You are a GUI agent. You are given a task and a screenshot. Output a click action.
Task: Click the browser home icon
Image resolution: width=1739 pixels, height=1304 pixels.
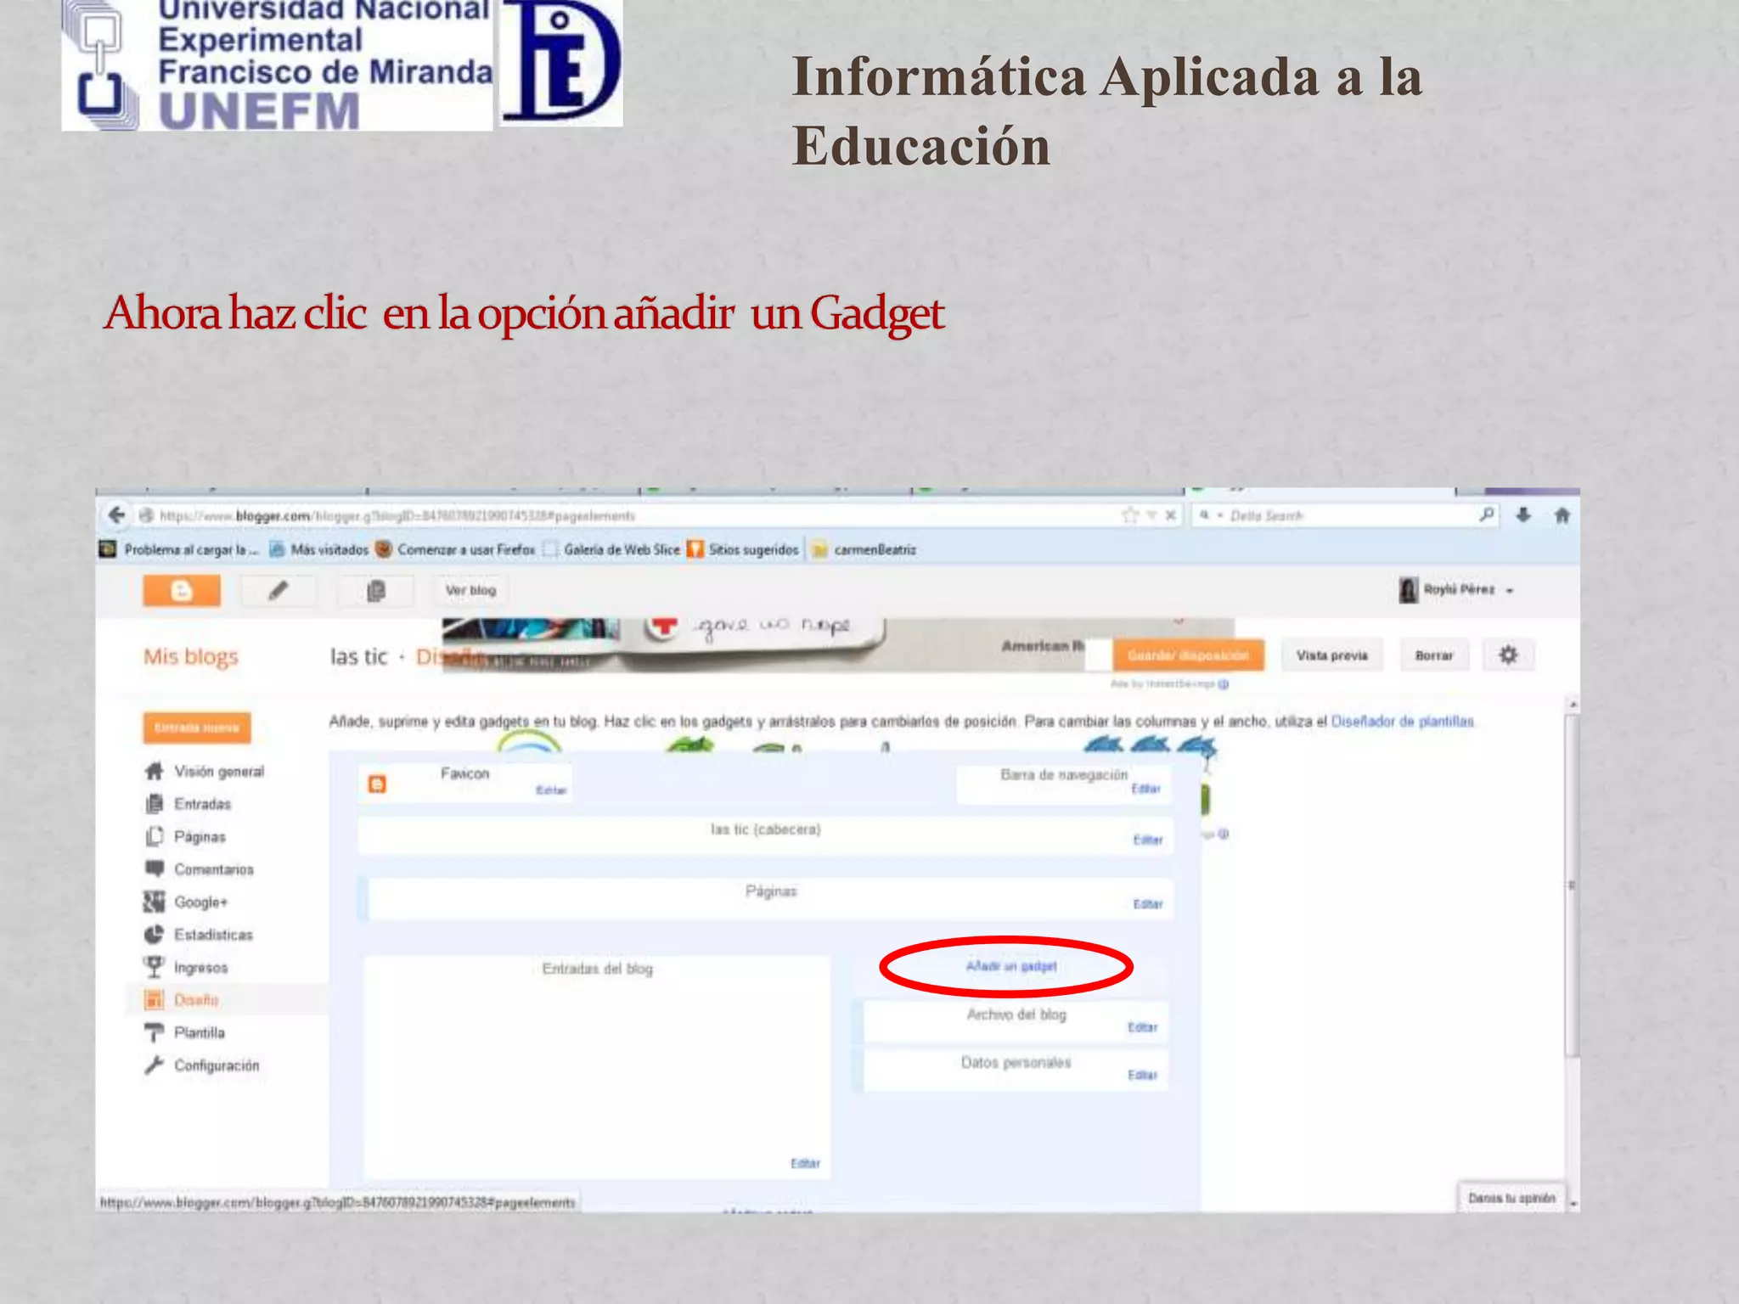[1562, 514]
